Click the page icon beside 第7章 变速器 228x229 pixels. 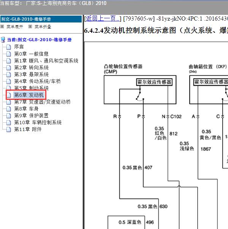point(9,102)
